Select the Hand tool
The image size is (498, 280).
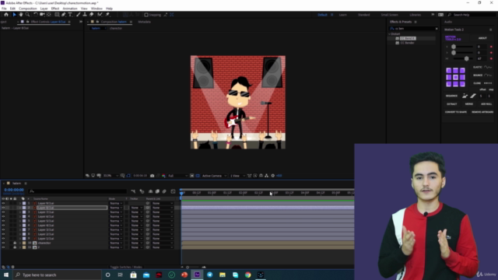click(x=21, y=15)
